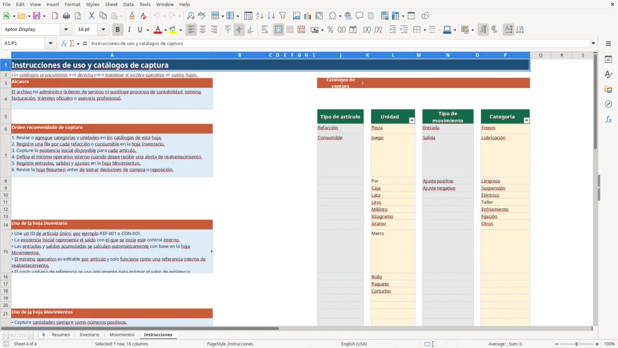Toggle Center Horizontally alignment
The image size is (618, 348).
coord(202,30)
